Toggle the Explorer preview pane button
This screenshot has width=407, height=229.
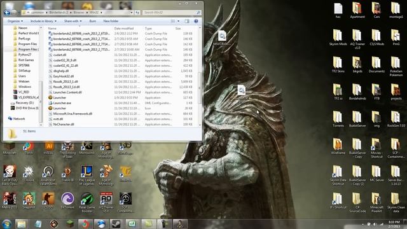tap(187, 21)
